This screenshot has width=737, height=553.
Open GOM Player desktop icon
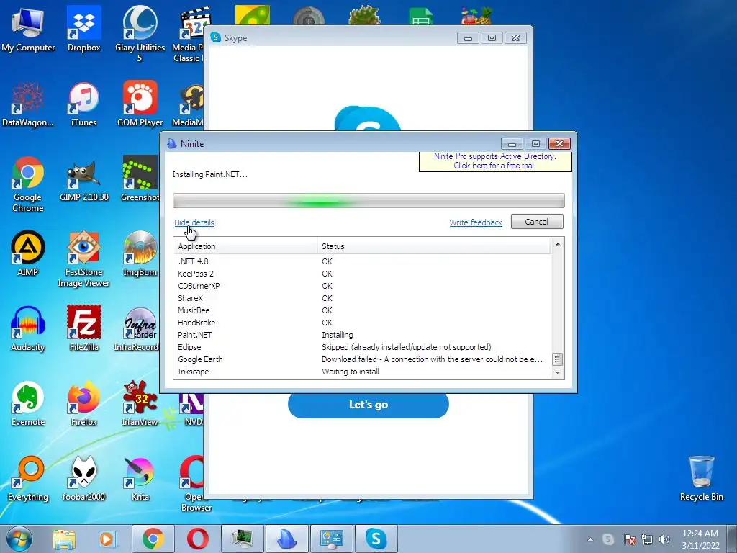tap(140, 104)
